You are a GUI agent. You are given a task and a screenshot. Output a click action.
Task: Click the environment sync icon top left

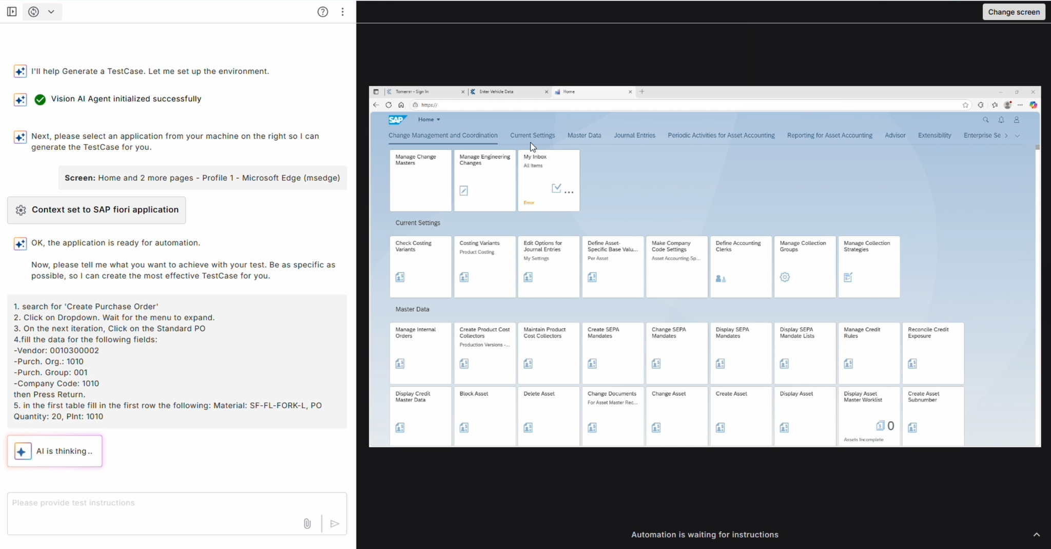(x=34, y=11)
